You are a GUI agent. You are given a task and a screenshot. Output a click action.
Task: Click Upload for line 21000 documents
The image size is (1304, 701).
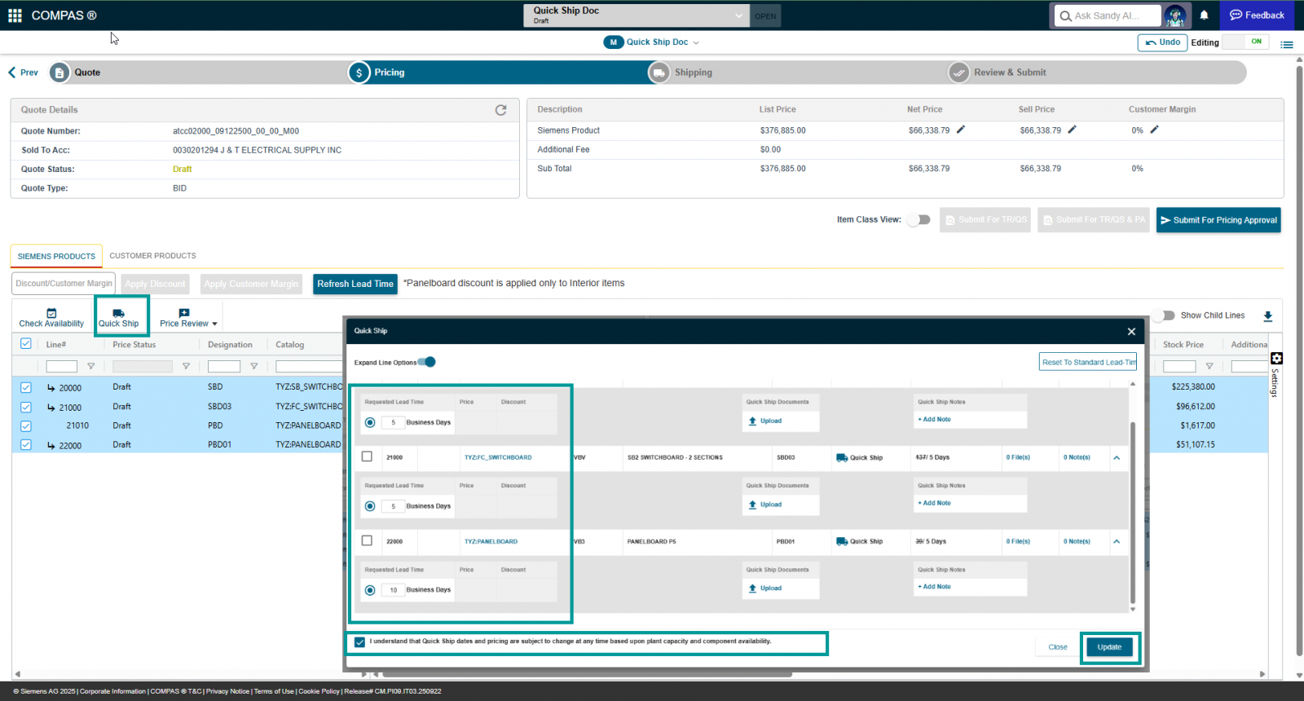(x=765, y=505)
